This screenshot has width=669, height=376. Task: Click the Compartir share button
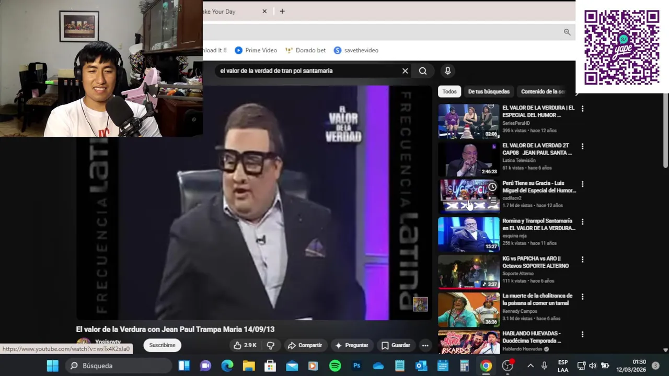(x=305, y=345)
